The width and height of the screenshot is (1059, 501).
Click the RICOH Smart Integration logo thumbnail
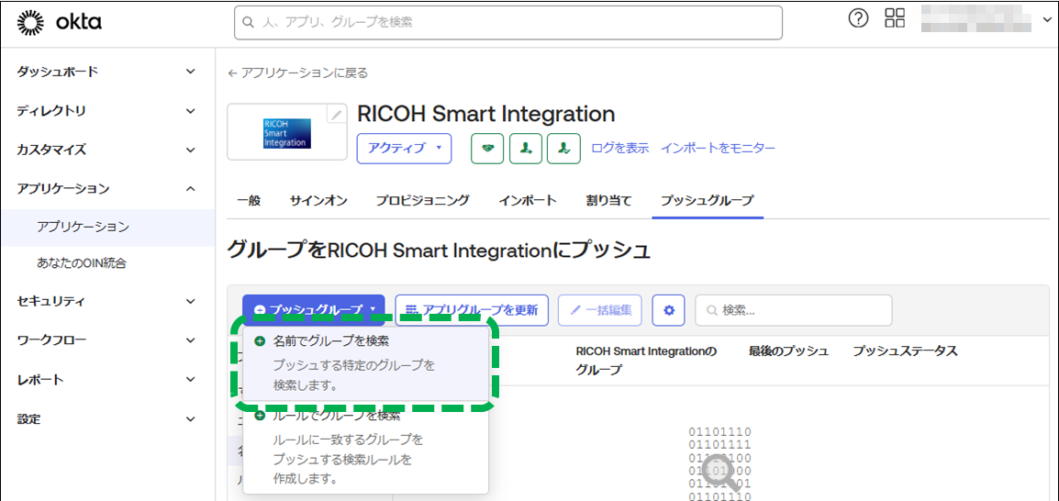pyautogui.click(x=287, y=133)
